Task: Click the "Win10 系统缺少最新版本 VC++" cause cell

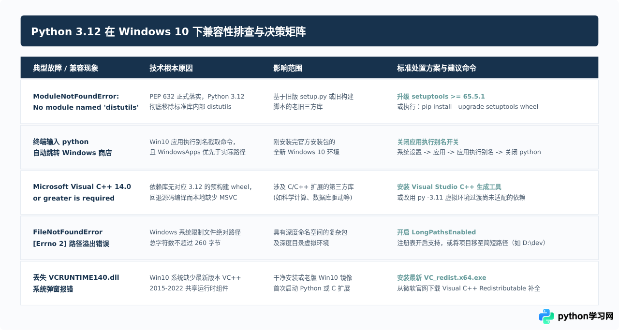Action: [x=195, y=283]
